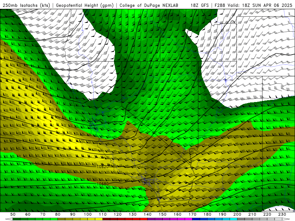Select the 110 colorbar tick label
The image size is (295, 221).
(103, 214)
